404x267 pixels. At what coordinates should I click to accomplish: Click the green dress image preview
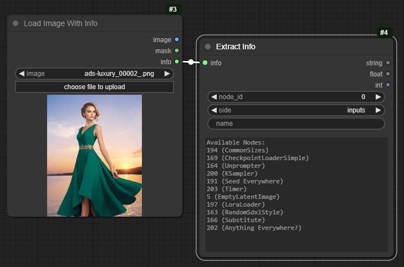click(x=94, y=156)
